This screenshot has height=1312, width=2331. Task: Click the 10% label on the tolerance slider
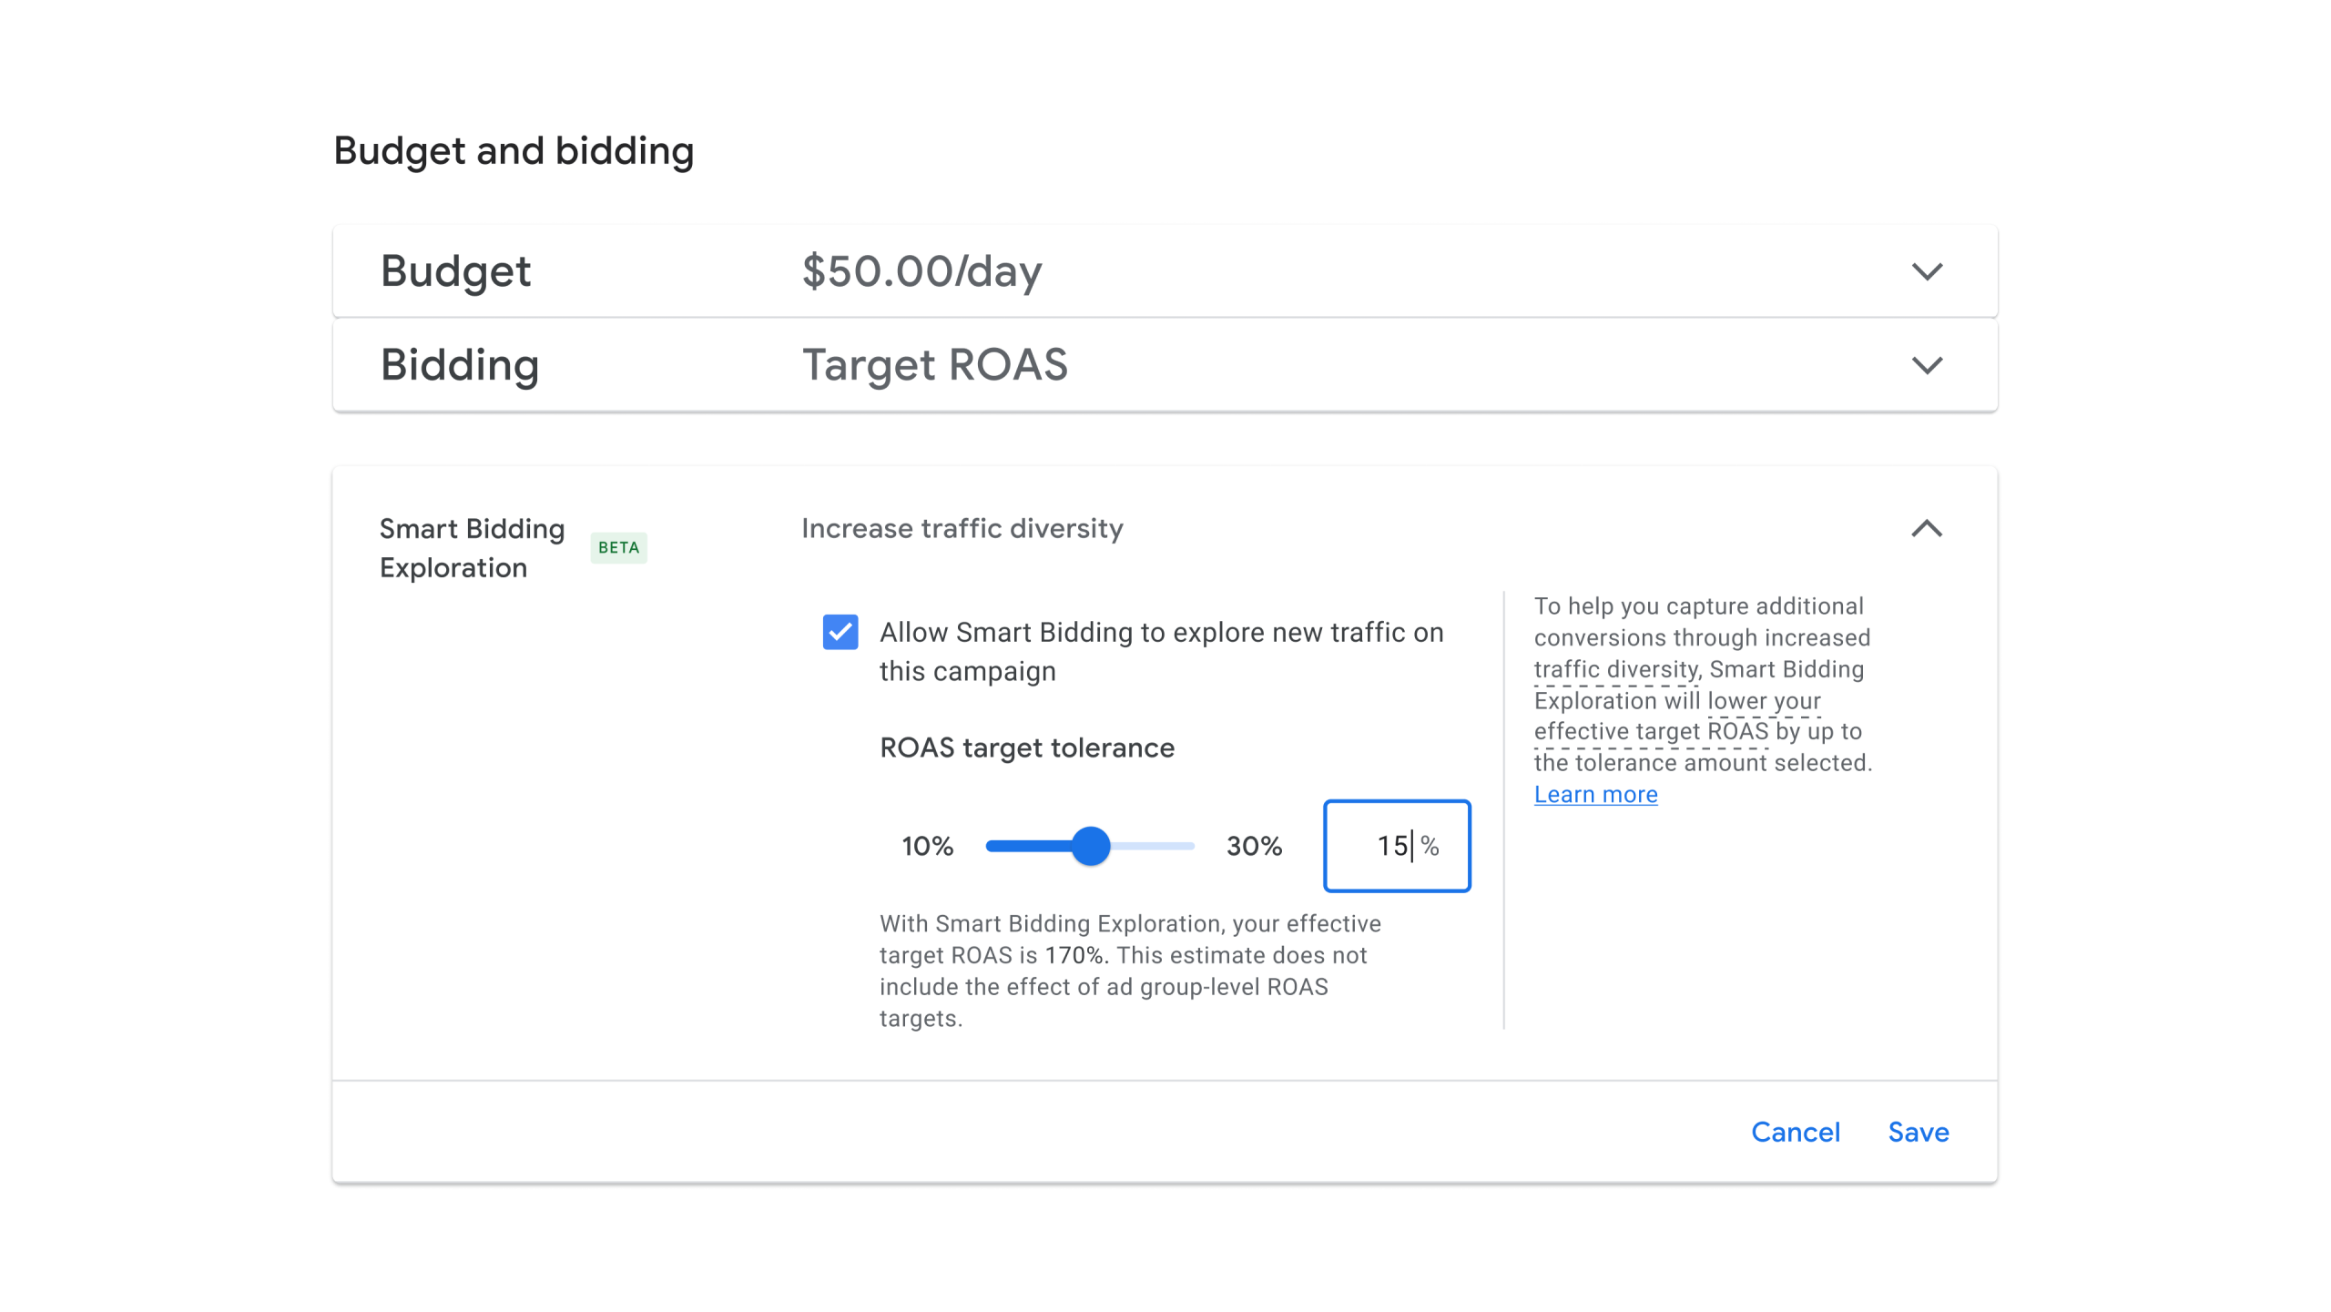(x=927, y=846)
